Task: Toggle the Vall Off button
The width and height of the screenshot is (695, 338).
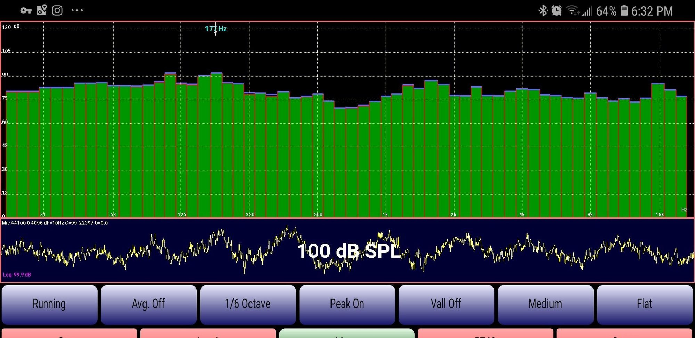Action: click(x=446, y=305)
